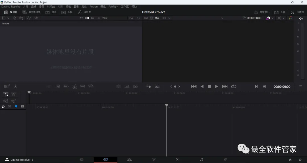Jump to next clip with skip-forward button
The image size is (307, 163).
225,87
